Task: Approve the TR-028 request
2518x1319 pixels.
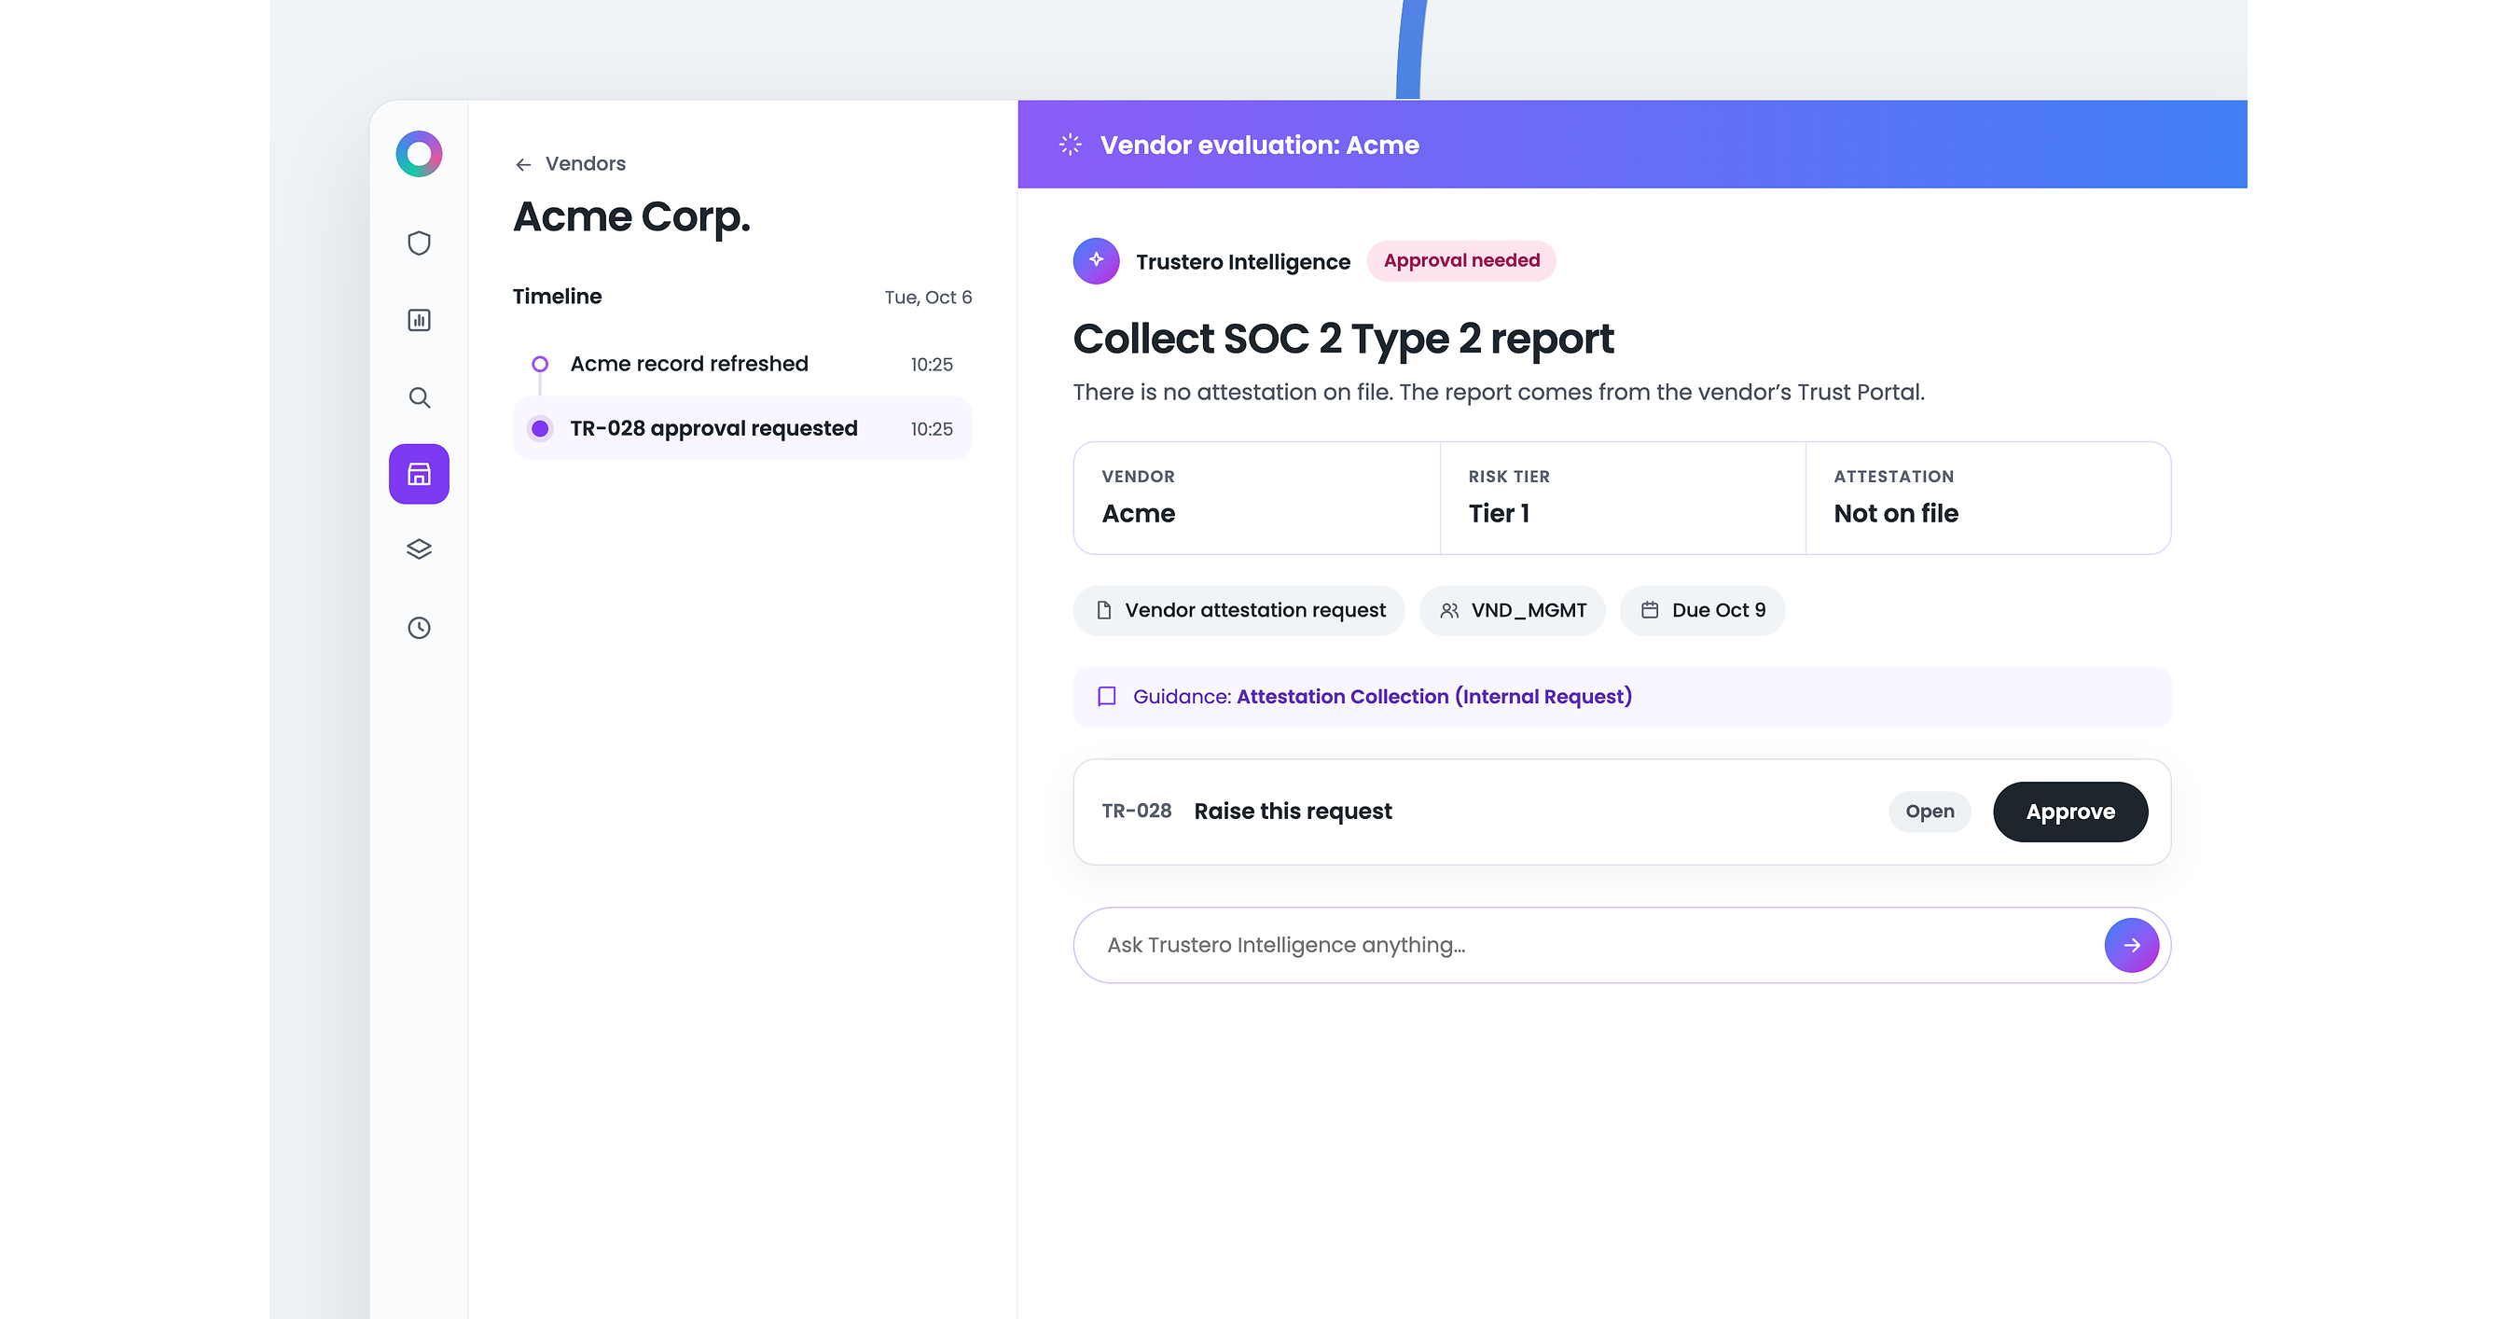Action: coord(2070,812)
